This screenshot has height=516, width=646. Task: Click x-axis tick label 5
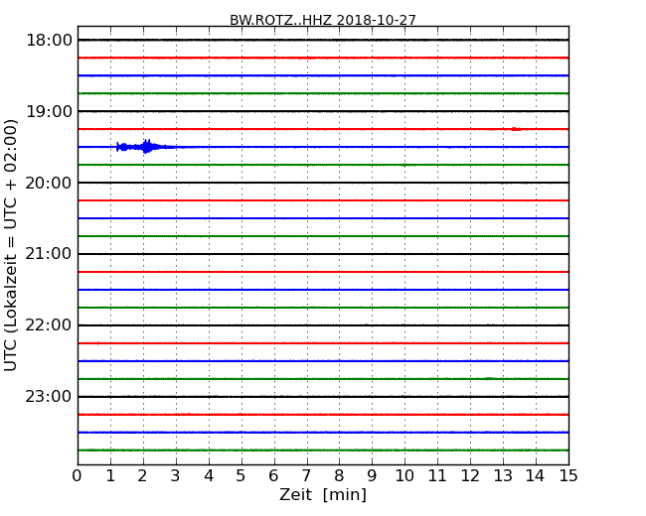coord(242,476)
